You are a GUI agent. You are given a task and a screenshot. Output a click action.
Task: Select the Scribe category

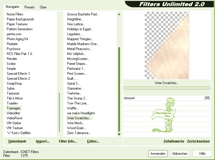11,64
